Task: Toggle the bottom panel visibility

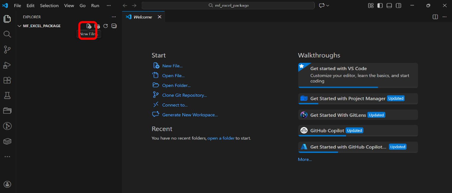Action: click(389, 6)
